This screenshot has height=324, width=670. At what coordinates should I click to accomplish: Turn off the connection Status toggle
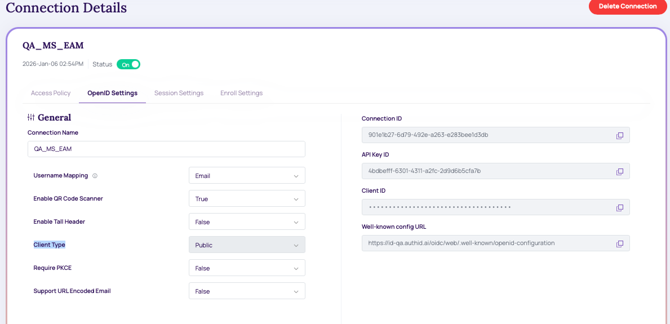(x=128, y=65)
